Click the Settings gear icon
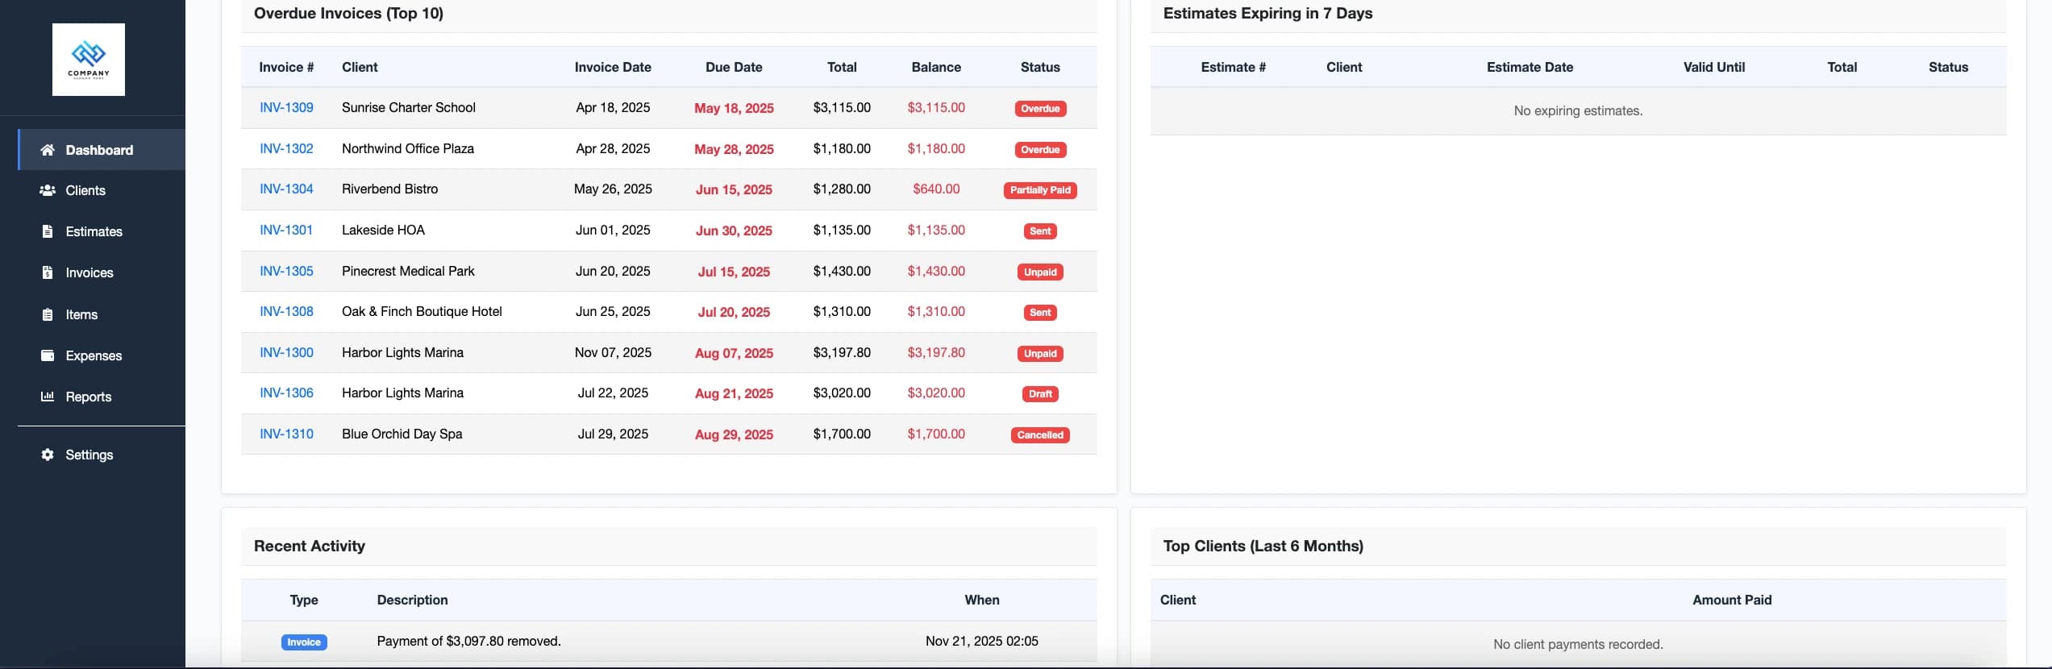The width and height of the screenshot is (2052, 669). pyautogui.click(x=48, y=455)
